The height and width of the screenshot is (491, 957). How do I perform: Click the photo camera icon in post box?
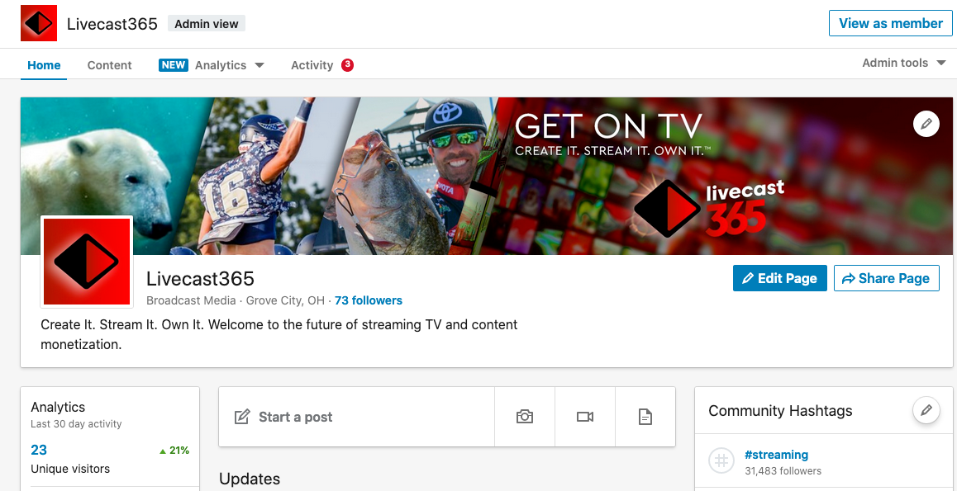coord(524,417)
